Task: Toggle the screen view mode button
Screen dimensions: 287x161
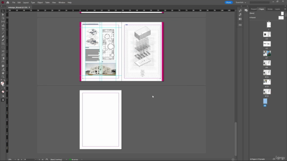Action: 3,100
